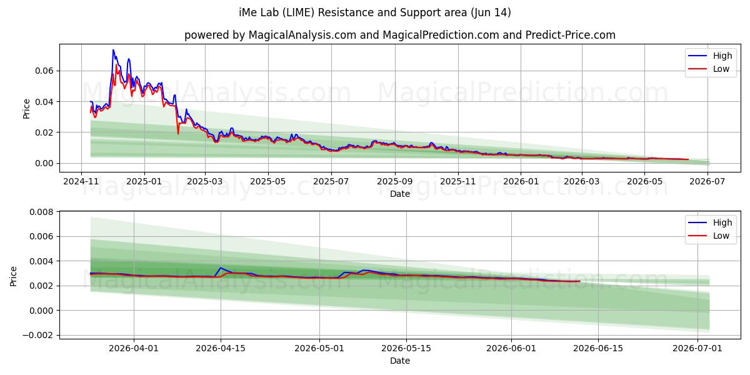Click the '0.006' price tick on bottom chart
The image size is (750, 375).
point(42,236)
